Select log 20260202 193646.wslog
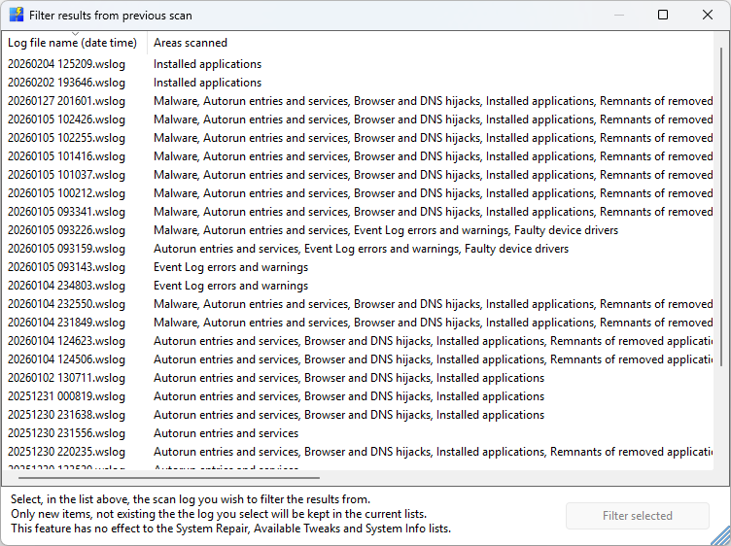 pos(66,83)
